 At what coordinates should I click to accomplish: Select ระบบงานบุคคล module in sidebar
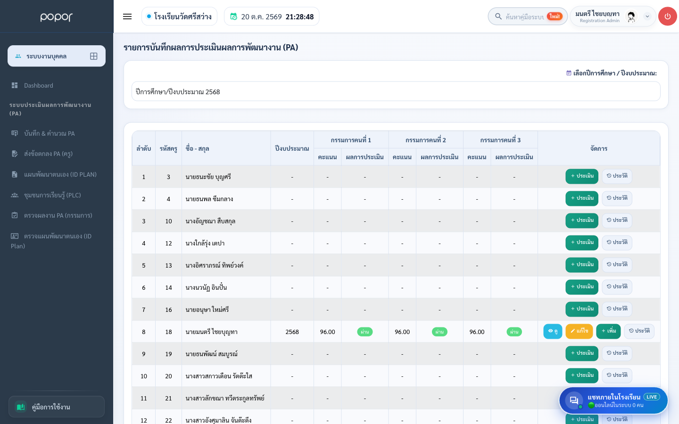[x=57, y=56]
